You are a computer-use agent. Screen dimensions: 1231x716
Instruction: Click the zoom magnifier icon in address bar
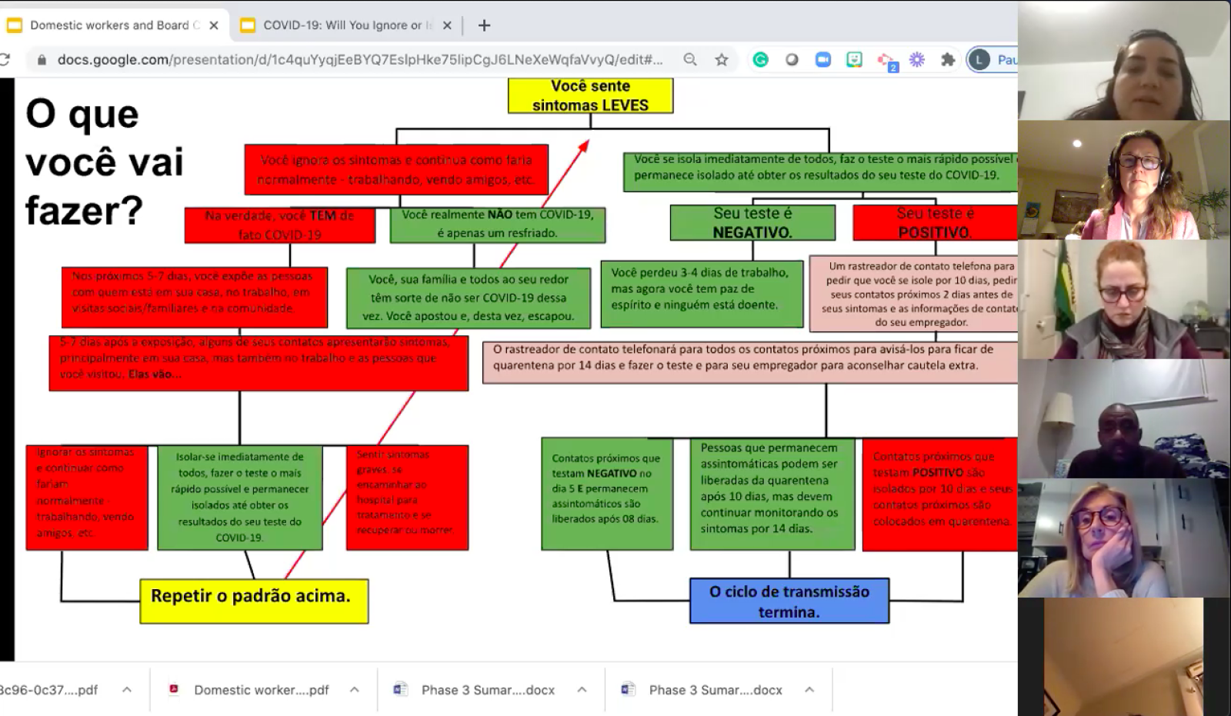(690, 59)
